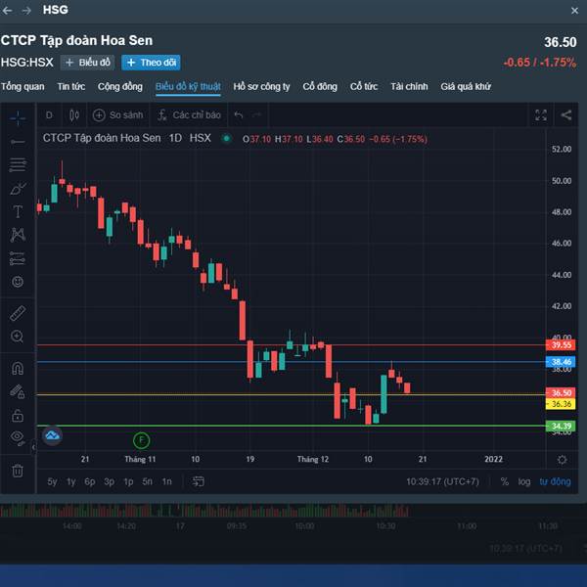Select the crosshair cursor tool
This screenshot has height=587, width=587.
pyautogui.click(x=18, y=118)
